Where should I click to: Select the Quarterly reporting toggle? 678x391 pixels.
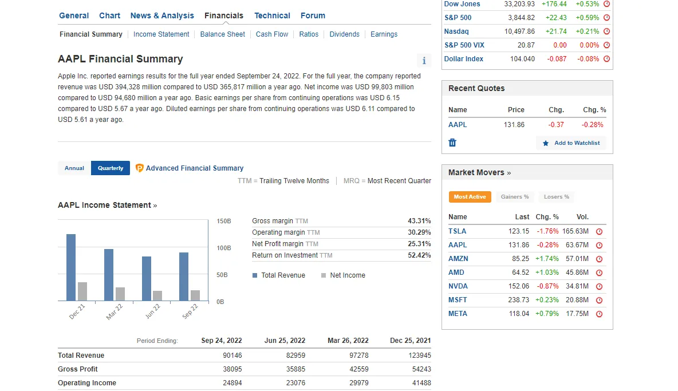(x=110, y=168)
